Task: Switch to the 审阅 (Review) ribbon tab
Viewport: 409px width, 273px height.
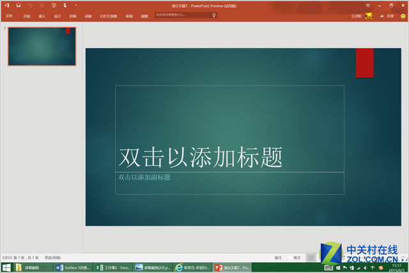Action: tap(129, 16)
